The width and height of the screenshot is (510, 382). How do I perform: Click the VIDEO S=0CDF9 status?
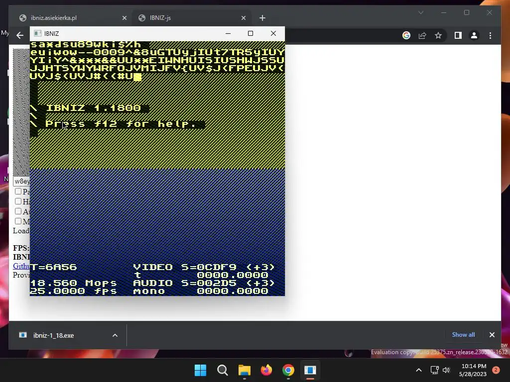pos(204,267)
